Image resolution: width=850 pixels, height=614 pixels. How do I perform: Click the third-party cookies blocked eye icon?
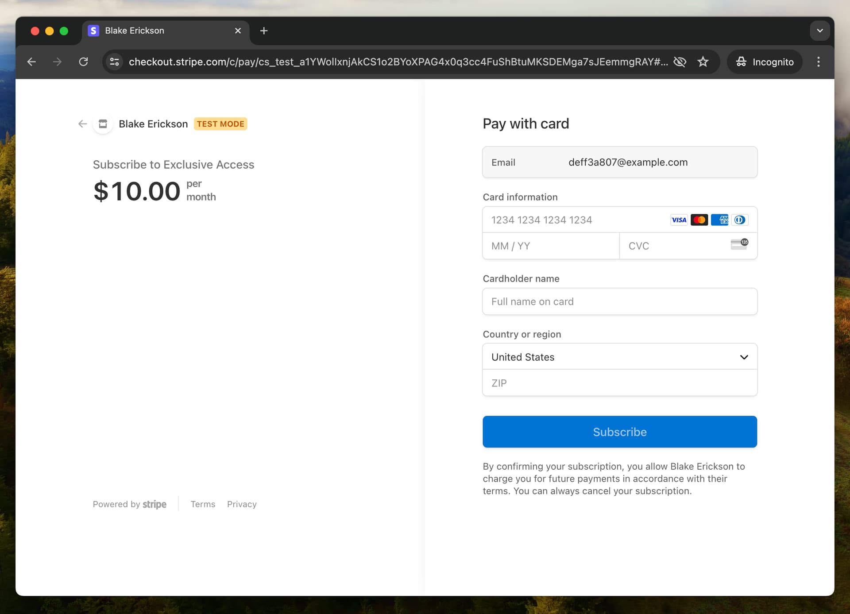pyautogui.click(x=680, y=62)
